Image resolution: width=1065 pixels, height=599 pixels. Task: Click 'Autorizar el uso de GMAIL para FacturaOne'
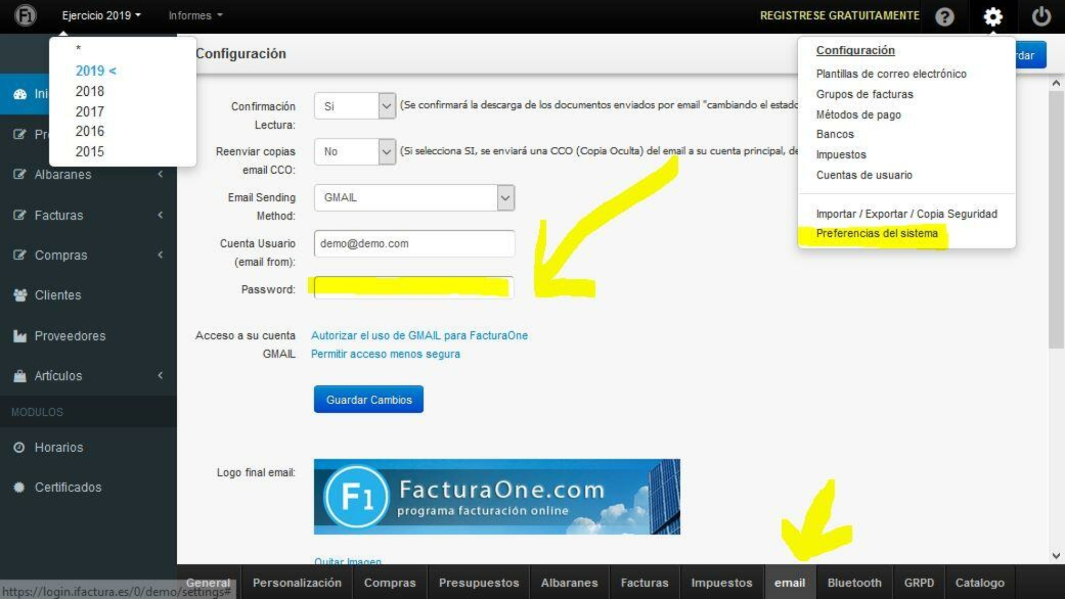pos(419,335)
